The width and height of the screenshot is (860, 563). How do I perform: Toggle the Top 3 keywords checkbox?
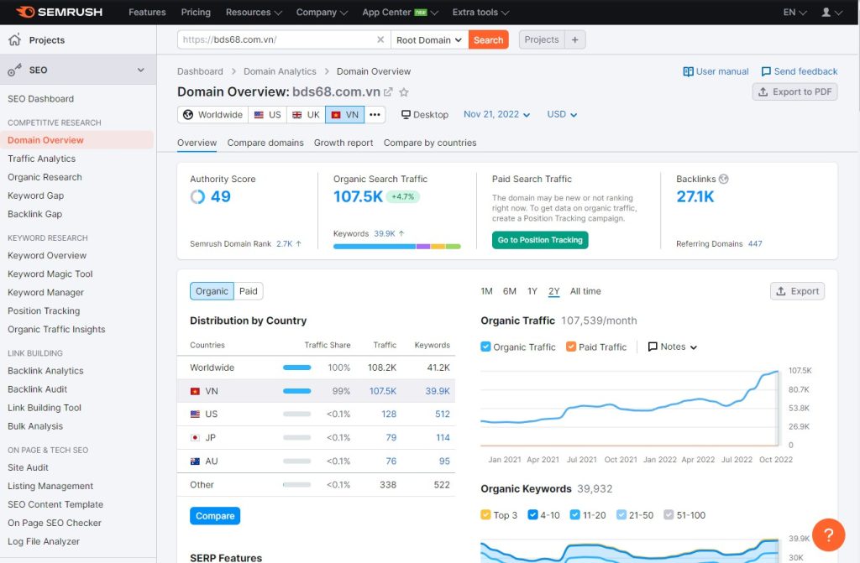(x=485, y=515)
